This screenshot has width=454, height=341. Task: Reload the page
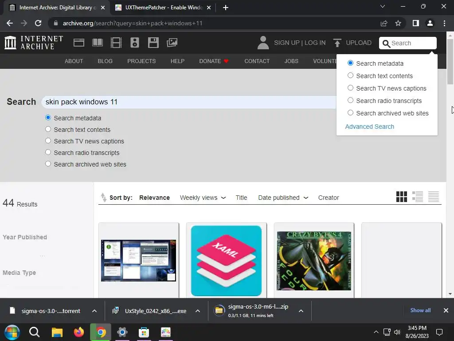[38, 23]
